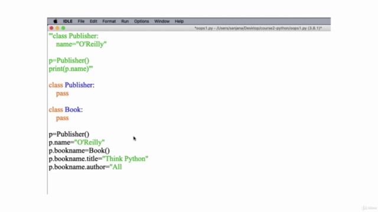Open the Help menu
378x212 pixels.
click(179, 21)
